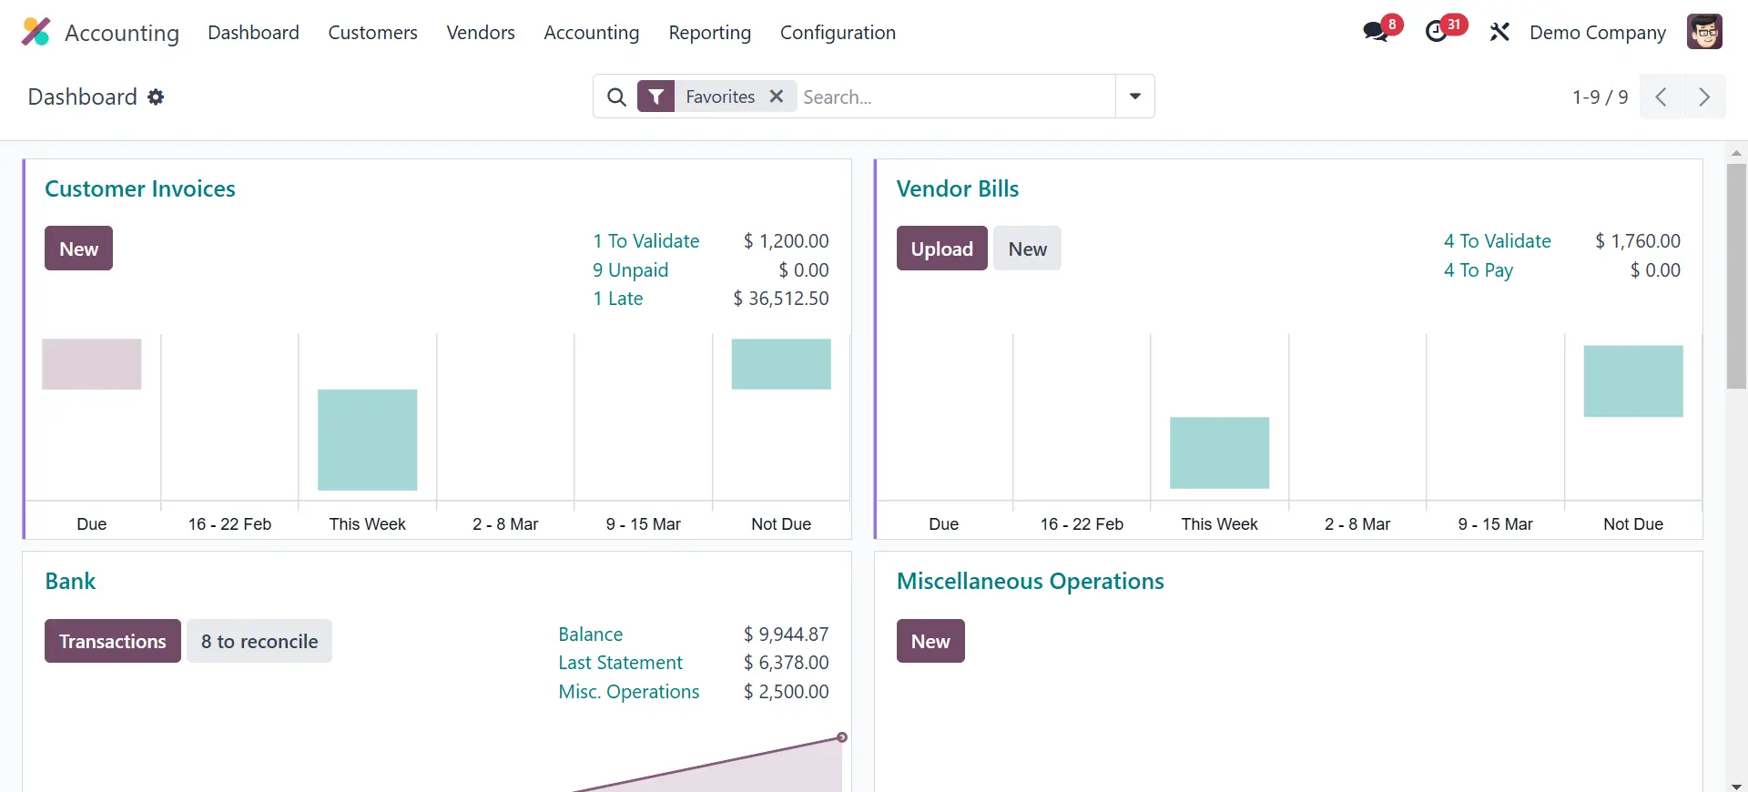Open the debug tools wrench icon
The image size is (1748, 792).
[1499, 32]
